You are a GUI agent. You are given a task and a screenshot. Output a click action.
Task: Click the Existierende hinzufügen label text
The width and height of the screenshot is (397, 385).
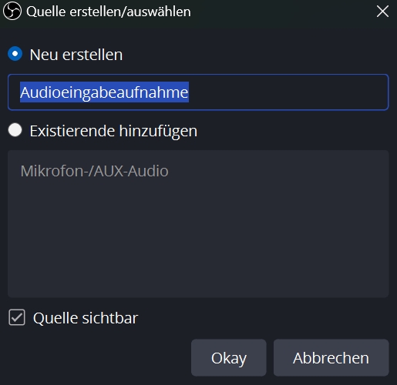click(113, 131)
